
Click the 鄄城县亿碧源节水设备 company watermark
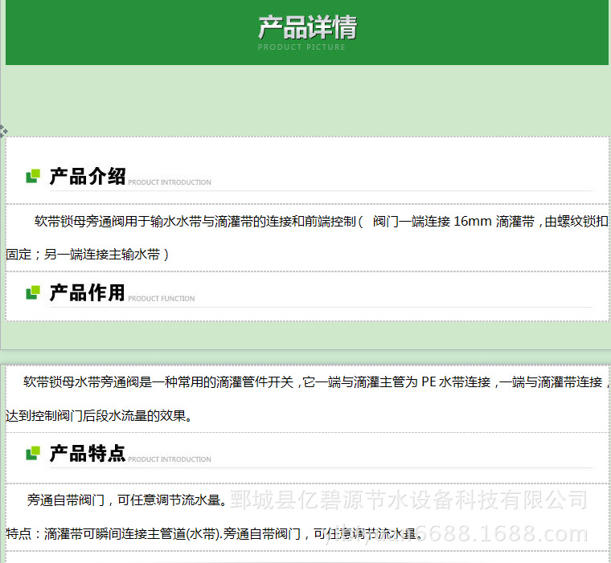408,500
